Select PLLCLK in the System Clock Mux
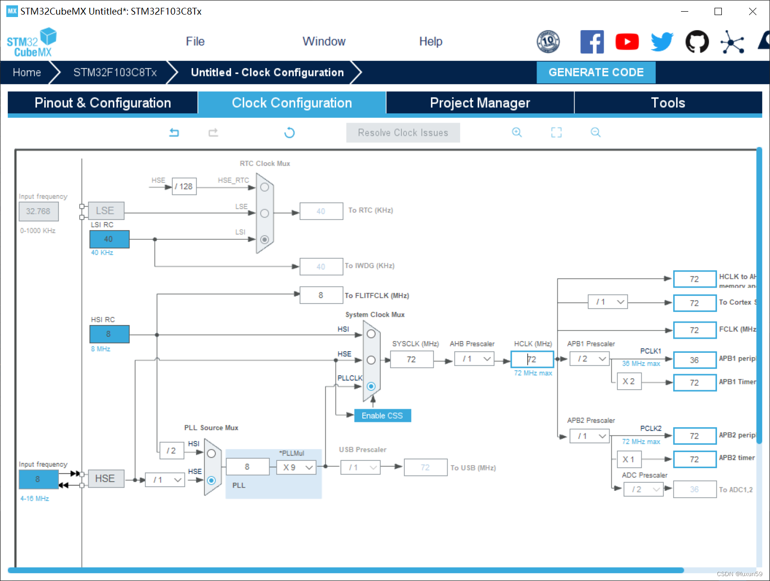 tap(371, 386)
